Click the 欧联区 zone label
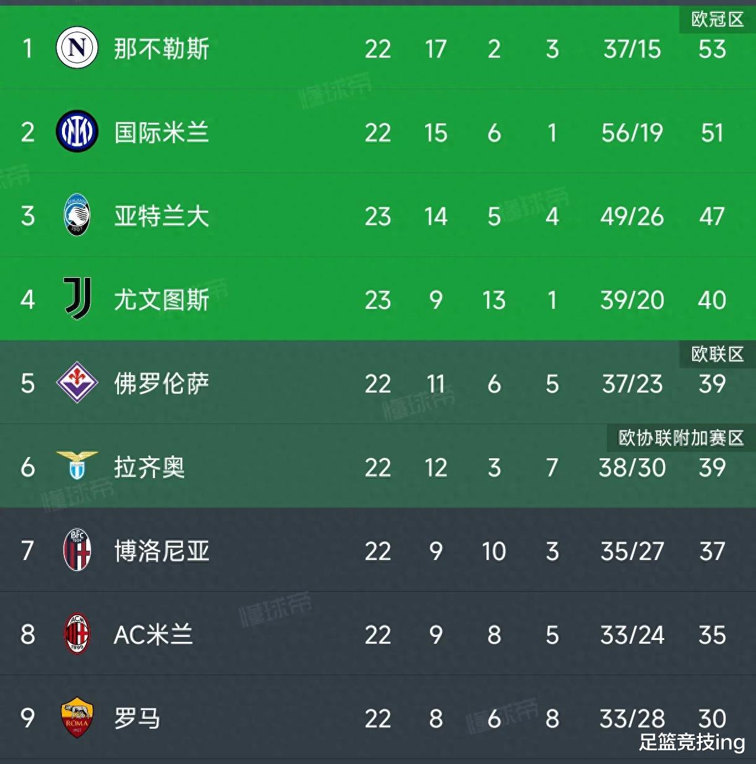Screen dimensions: 756x764 717,354
